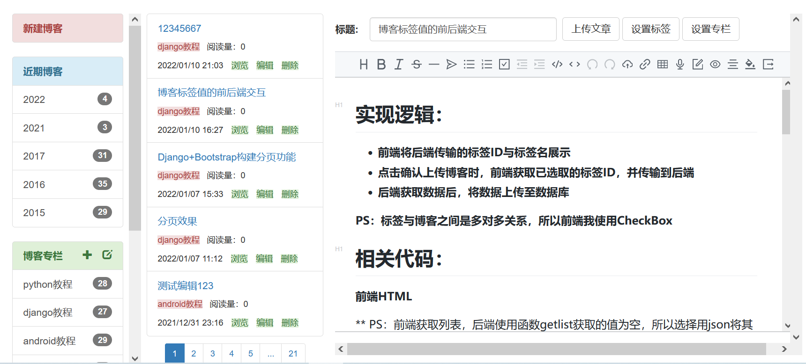This screenshot has width=806, height=364.
Task: Filter recent blogs by year 2016
Action: coord(67,184)
